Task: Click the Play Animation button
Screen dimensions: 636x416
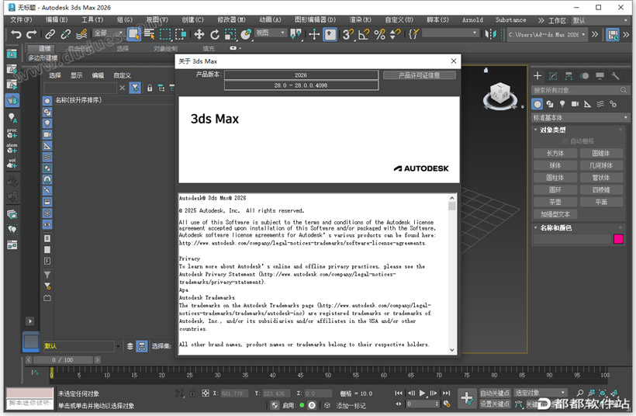Action: 422,393
